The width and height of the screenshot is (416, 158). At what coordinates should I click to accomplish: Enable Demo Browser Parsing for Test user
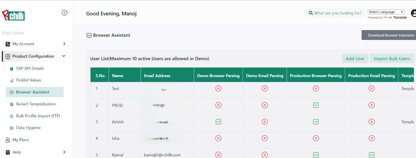pyautogui.click(x=218, y=89)
